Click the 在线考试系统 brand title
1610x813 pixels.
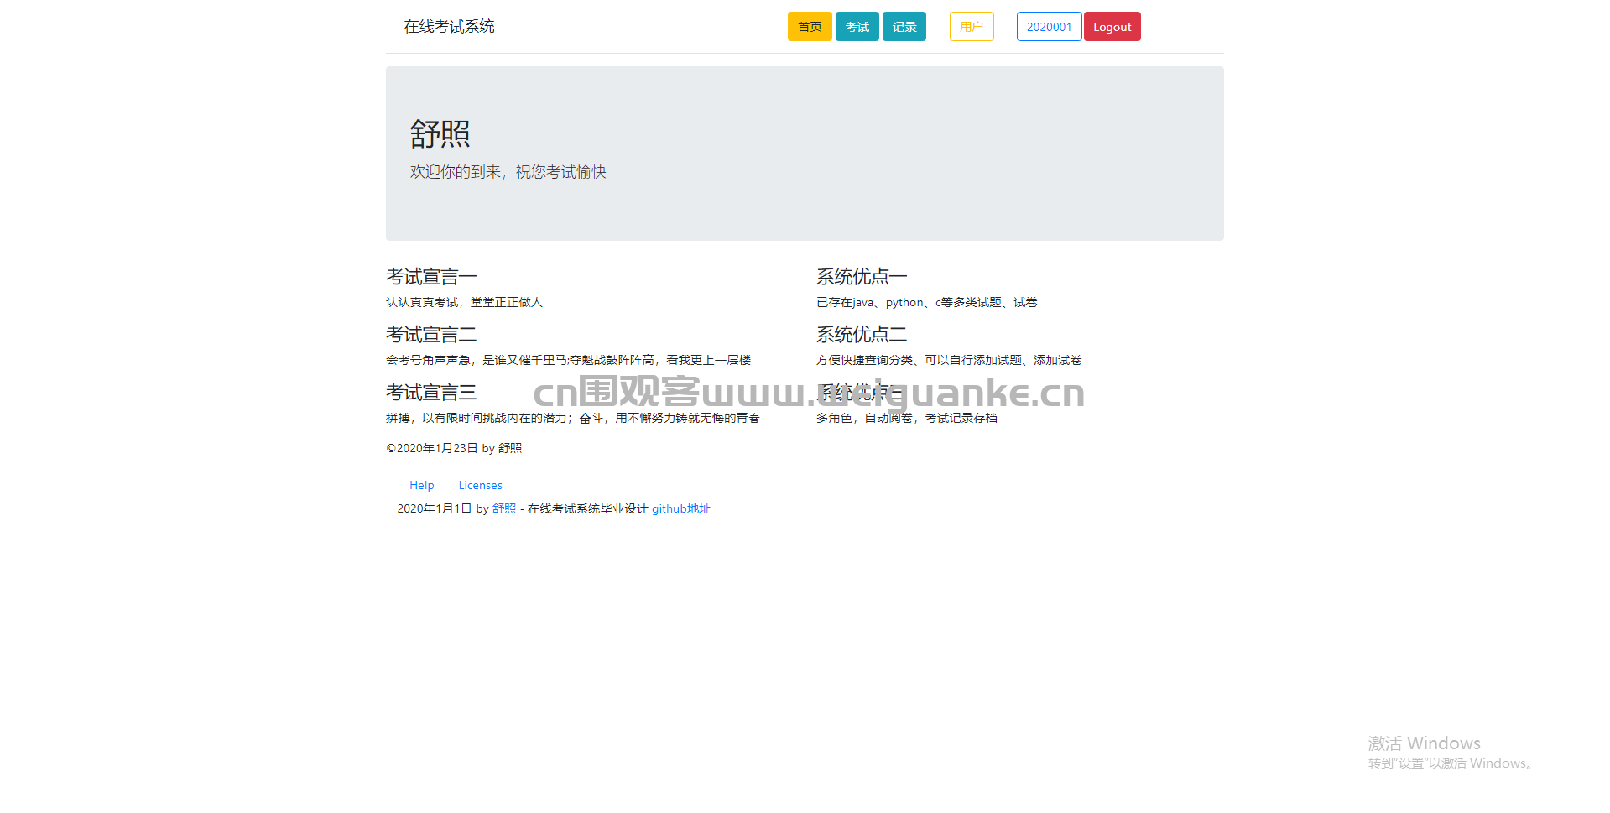449,27
